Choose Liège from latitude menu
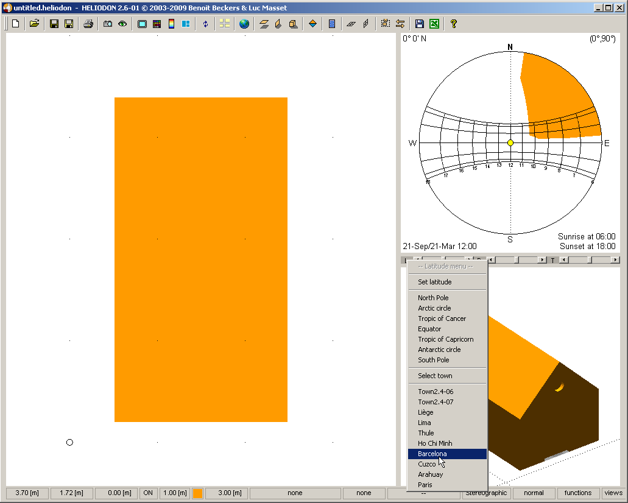This screenshot has height=503, width=628. pyautogui.click(x=447, y=412)
